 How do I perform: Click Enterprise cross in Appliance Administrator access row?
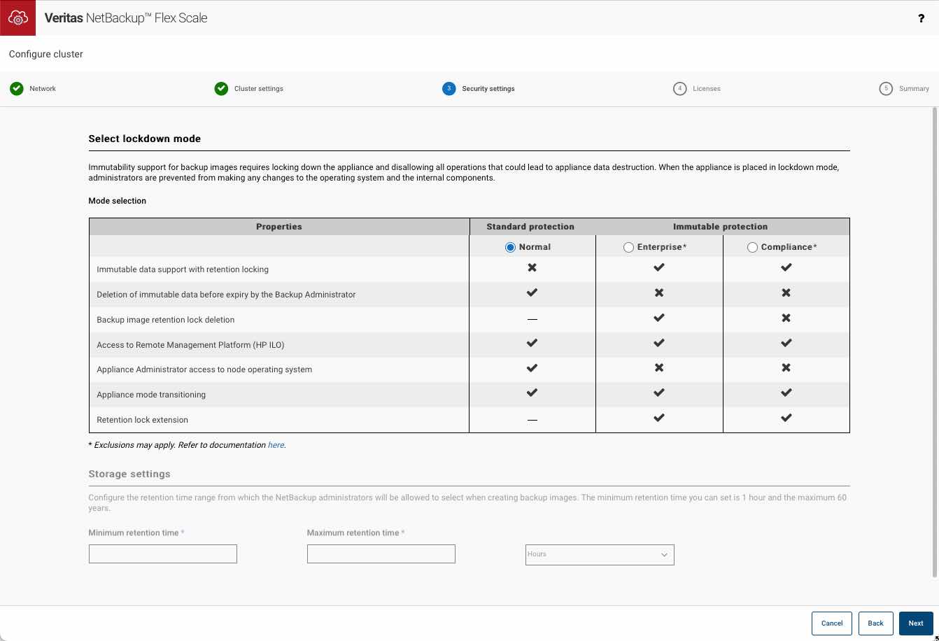click(658, 368)
